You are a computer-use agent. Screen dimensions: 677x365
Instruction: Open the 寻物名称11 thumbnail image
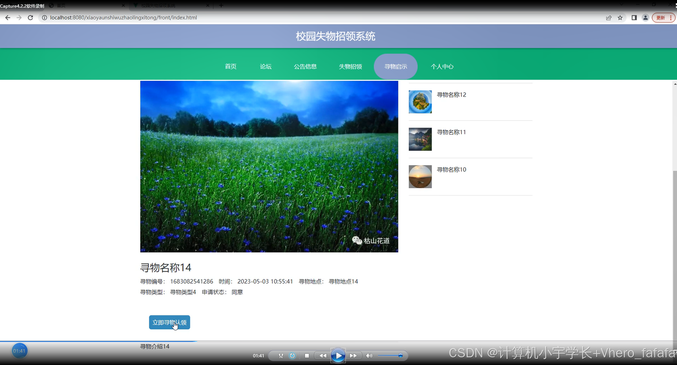pyautogui.click(x=420, y=139)
